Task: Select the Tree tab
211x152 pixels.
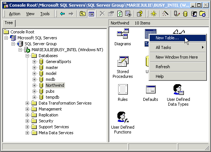Action: (9, 23)
